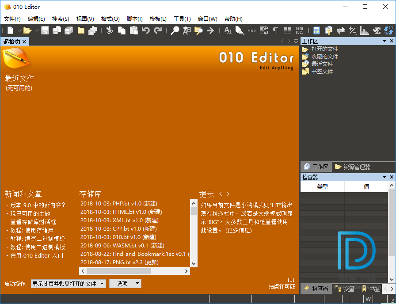Click the Close All stacked-folders icon
The height and width of the screenshot is (304, 396).
click(93, 30)
